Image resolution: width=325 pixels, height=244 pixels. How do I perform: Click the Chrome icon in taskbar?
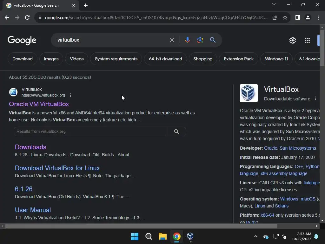pyautogui.click(x=176, y=236)
